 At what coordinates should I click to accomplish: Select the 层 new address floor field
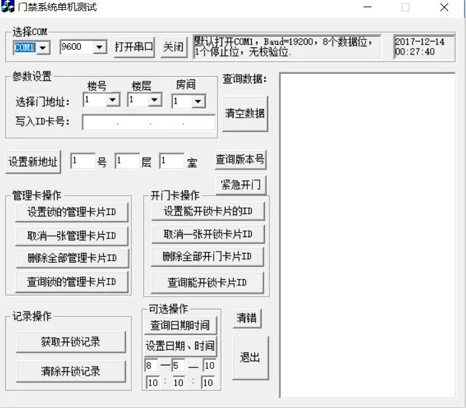(128, 161)
